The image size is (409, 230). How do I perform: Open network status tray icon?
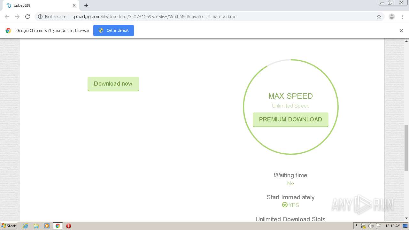click(x=363, y=226)
